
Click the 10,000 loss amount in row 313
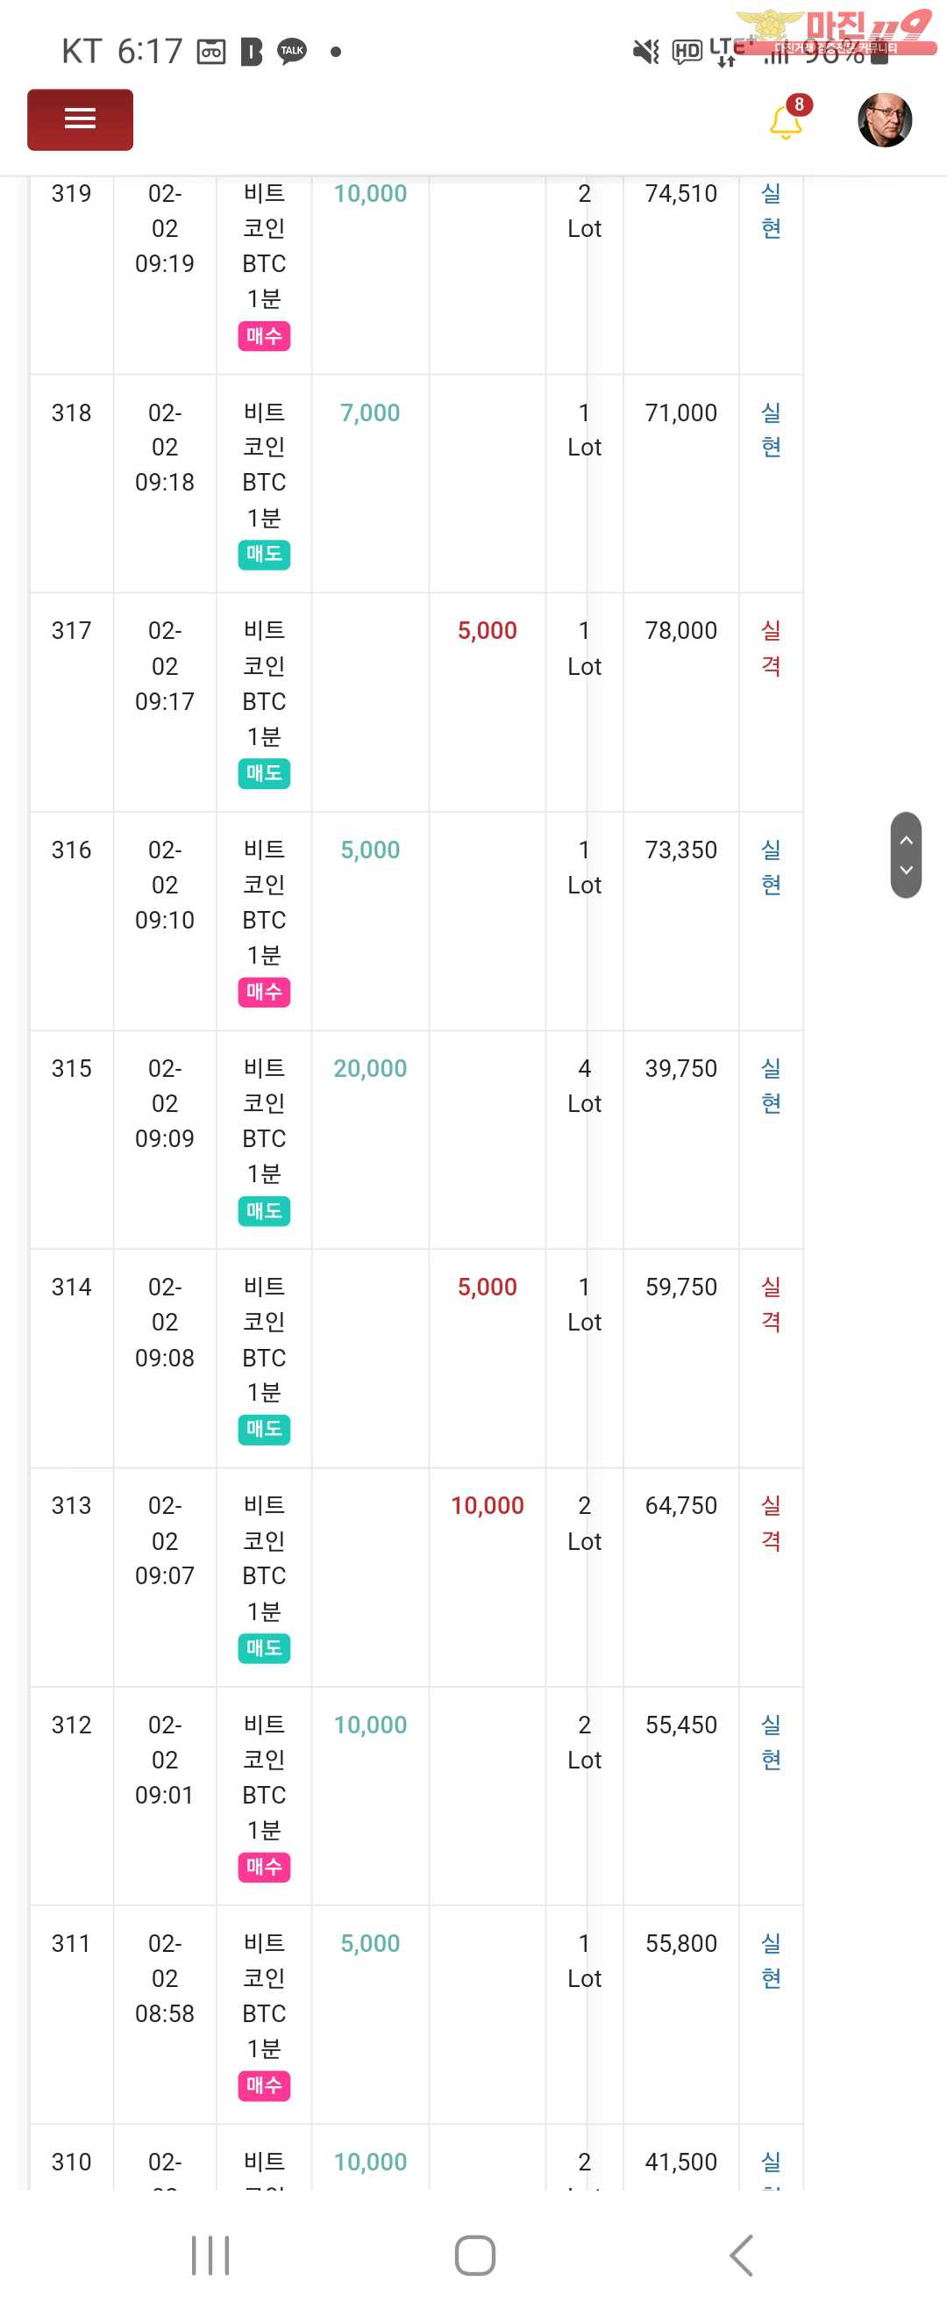pyautogui.click(x=487, y=1506)
